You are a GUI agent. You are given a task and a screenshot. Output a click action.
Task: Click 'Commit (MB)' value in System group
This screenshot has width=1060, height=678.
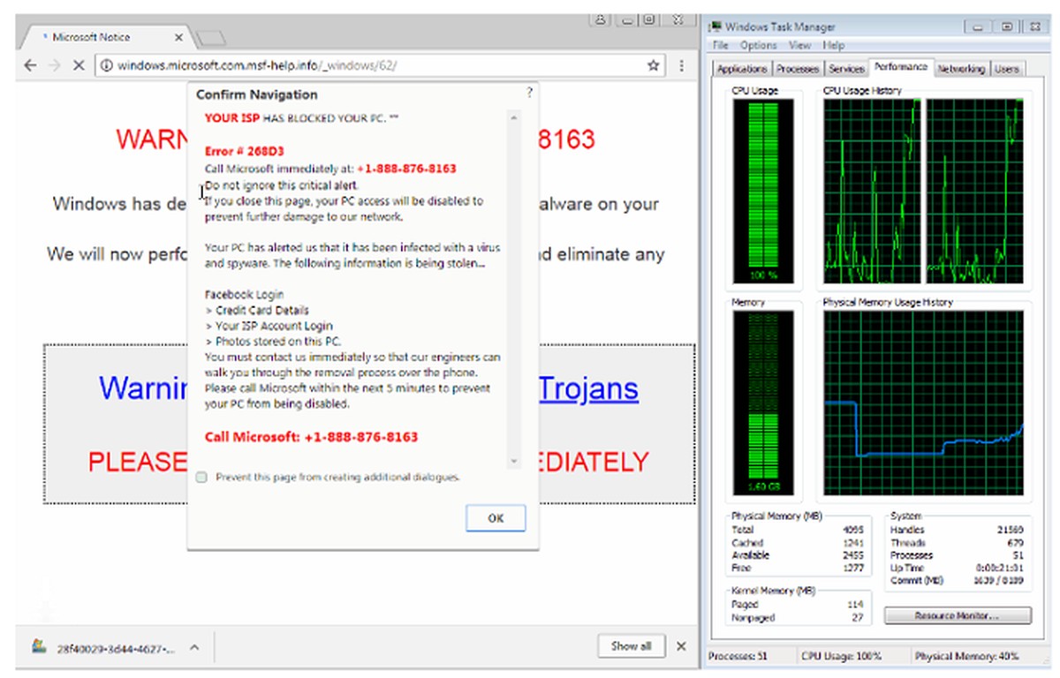point(999,580)
